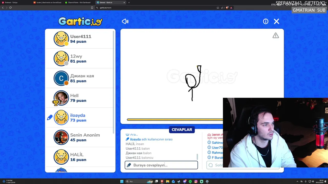The image size is (328, 184).
Task: Open Brave from the taskbar
Action: coord(162,181)
